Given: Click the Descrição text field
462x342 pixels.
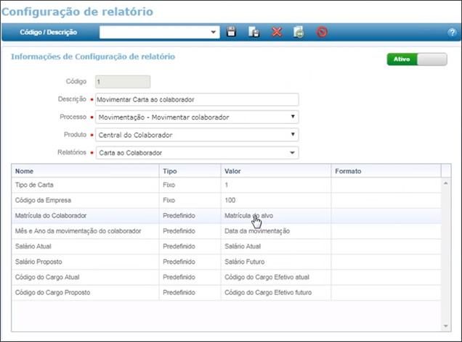Looking at the screenshot, I should 196,99.
